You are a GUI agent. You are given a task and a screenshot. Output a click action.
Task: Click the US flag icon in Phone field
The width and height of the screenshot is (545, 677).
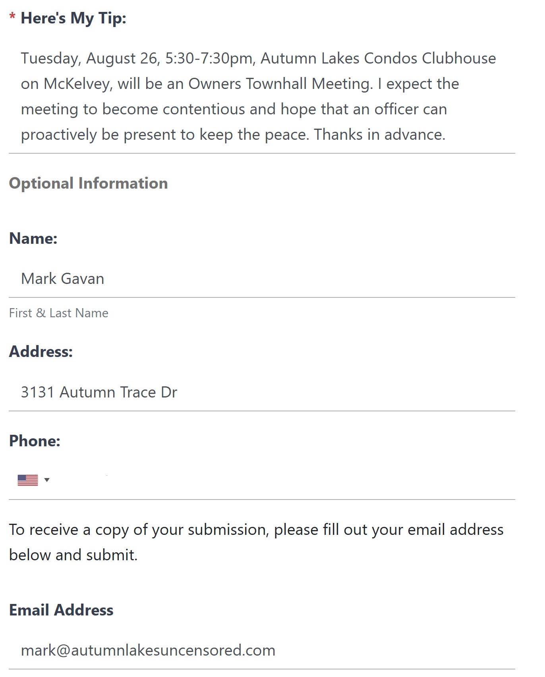click(28, 480)
